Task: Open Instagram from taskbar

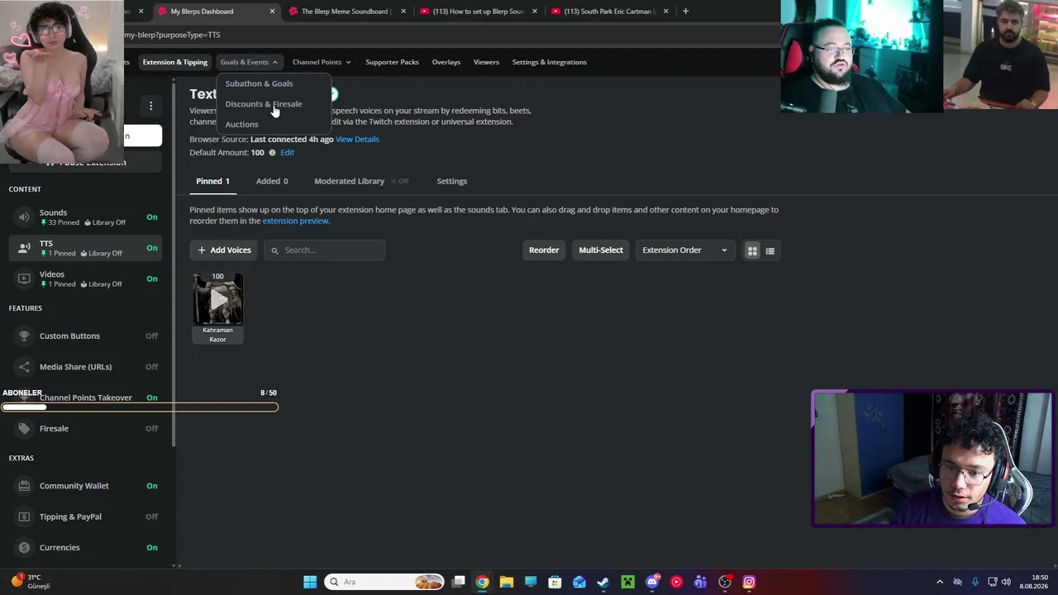Action: (x=749, y=582)
